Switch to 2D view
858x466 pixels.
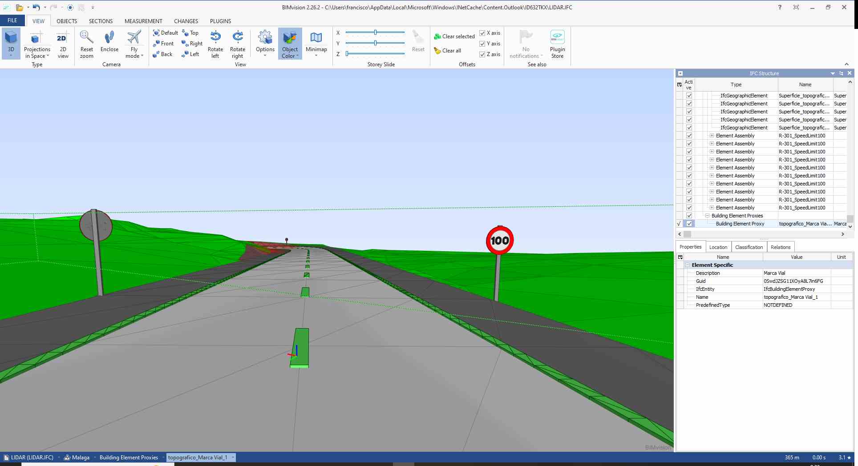pyautogui.click(x=63, y=44)
